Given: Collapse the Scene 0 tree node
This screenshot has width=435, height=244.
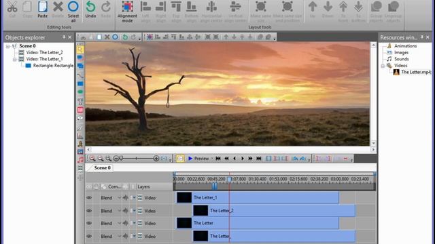Looking at the screenshot, I should click(7, 46).
